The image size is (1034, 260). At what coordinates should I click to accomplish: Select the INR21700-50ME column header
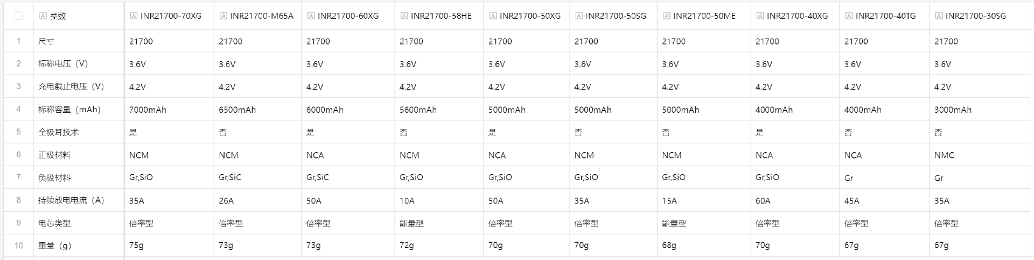point(704,16)
